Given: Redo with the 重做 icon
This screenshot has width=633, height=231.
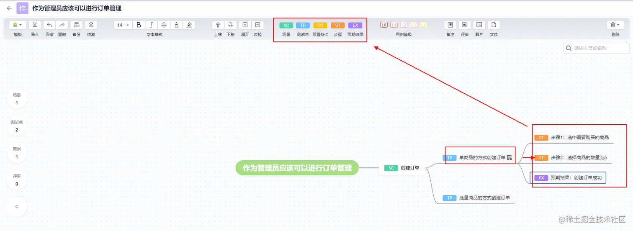Looking at the screenshot, I should click(x=62, y=25).
